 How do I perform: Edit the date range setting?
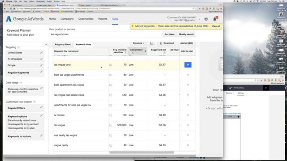41,88
